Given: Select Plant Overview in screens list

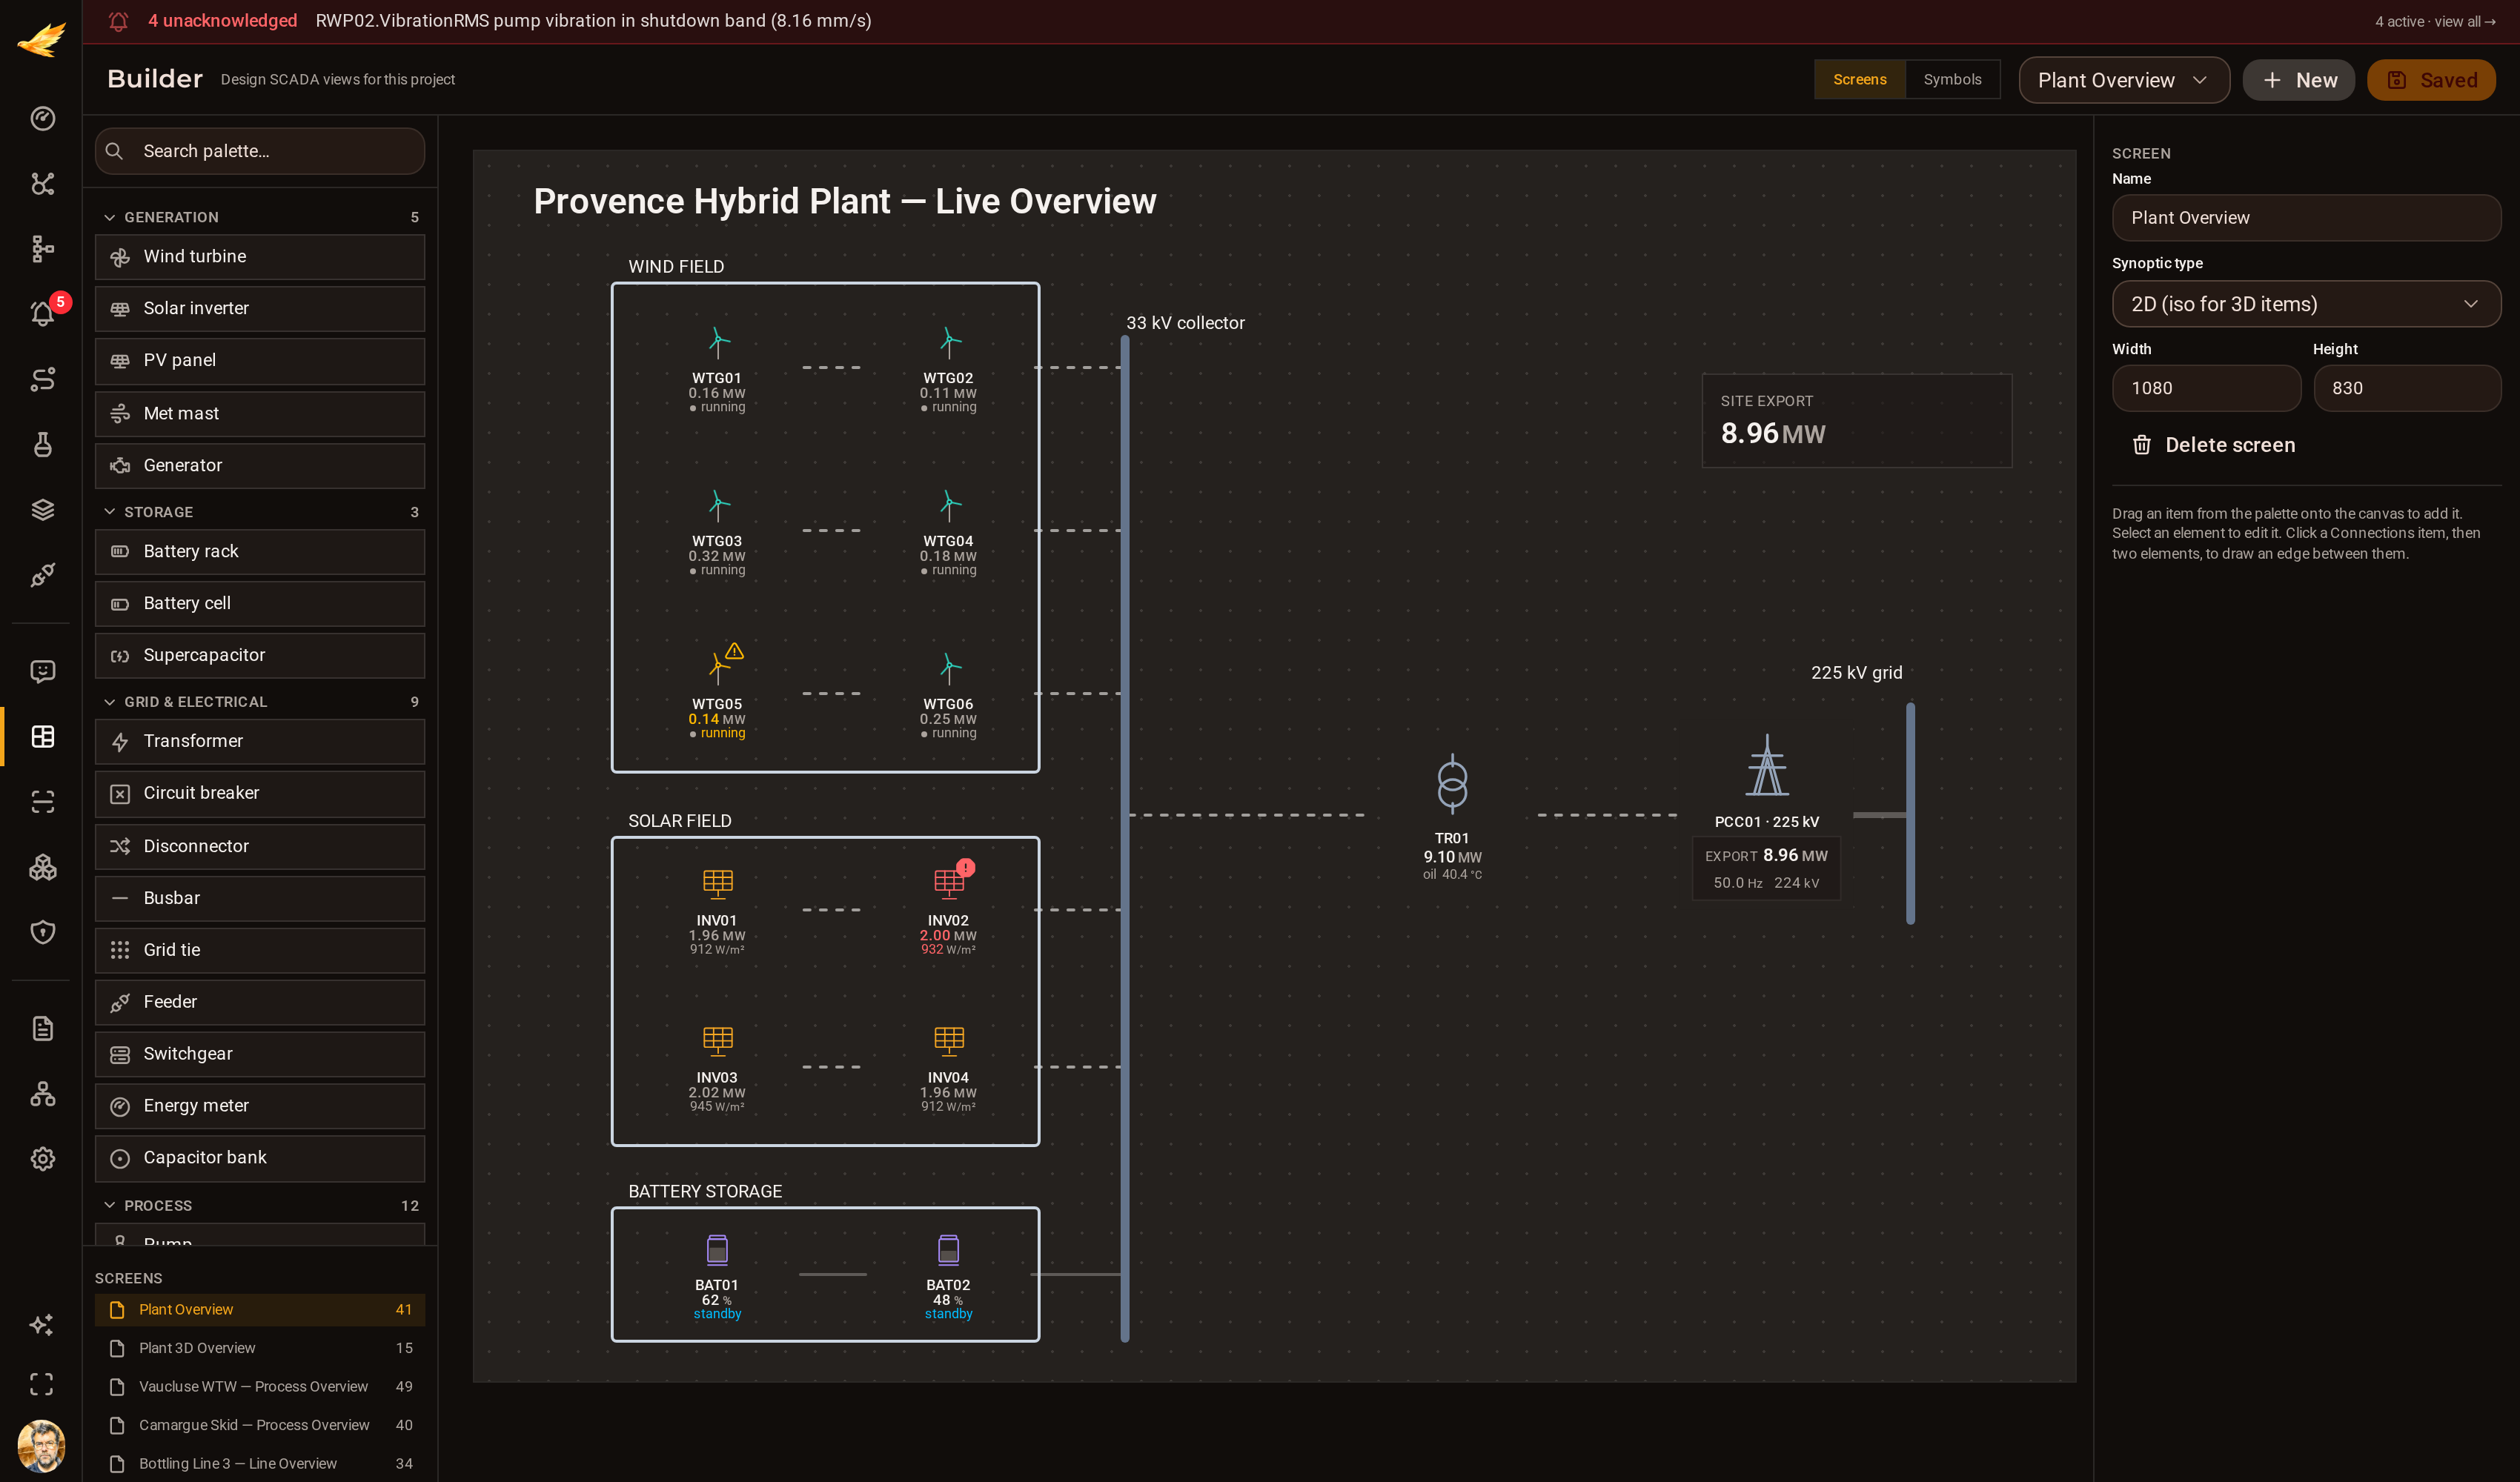Looking at the screenshot, I should tap(260, 1310).
